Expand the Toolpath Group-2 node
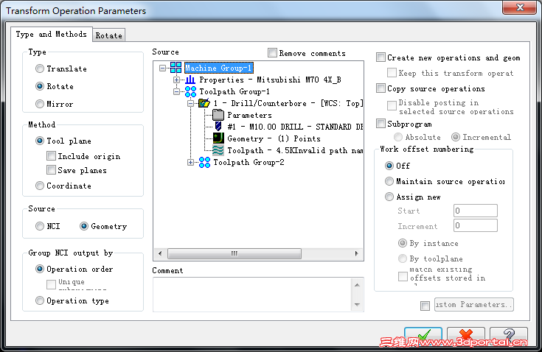 click(x=190, y=162)
